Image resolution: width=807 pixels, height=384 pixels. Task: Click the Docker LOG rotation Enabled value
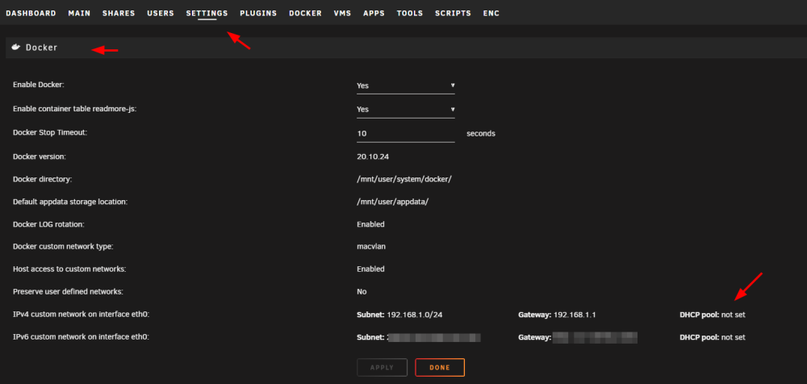[x=370, y=224]
